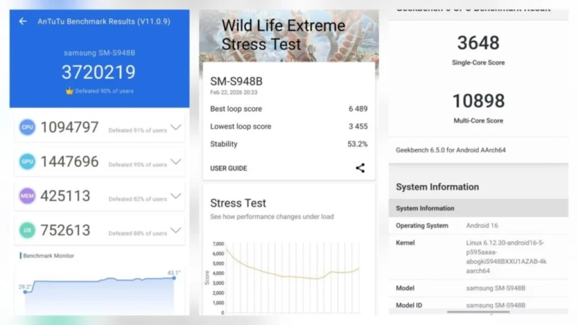
Task: Open the System Information section header
Action: pos(437,187)
